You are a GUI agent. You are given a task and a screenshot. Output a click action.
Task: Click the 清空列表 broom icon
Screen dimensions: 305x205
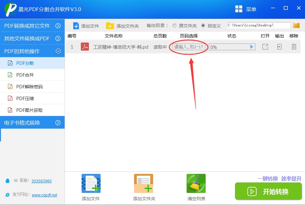(196, 183)
